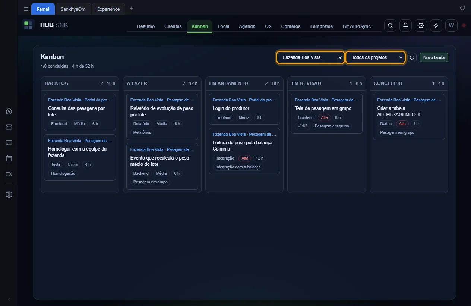471x306 pixels.
Task: Open the W user avatar
Action: click(451, 26)
